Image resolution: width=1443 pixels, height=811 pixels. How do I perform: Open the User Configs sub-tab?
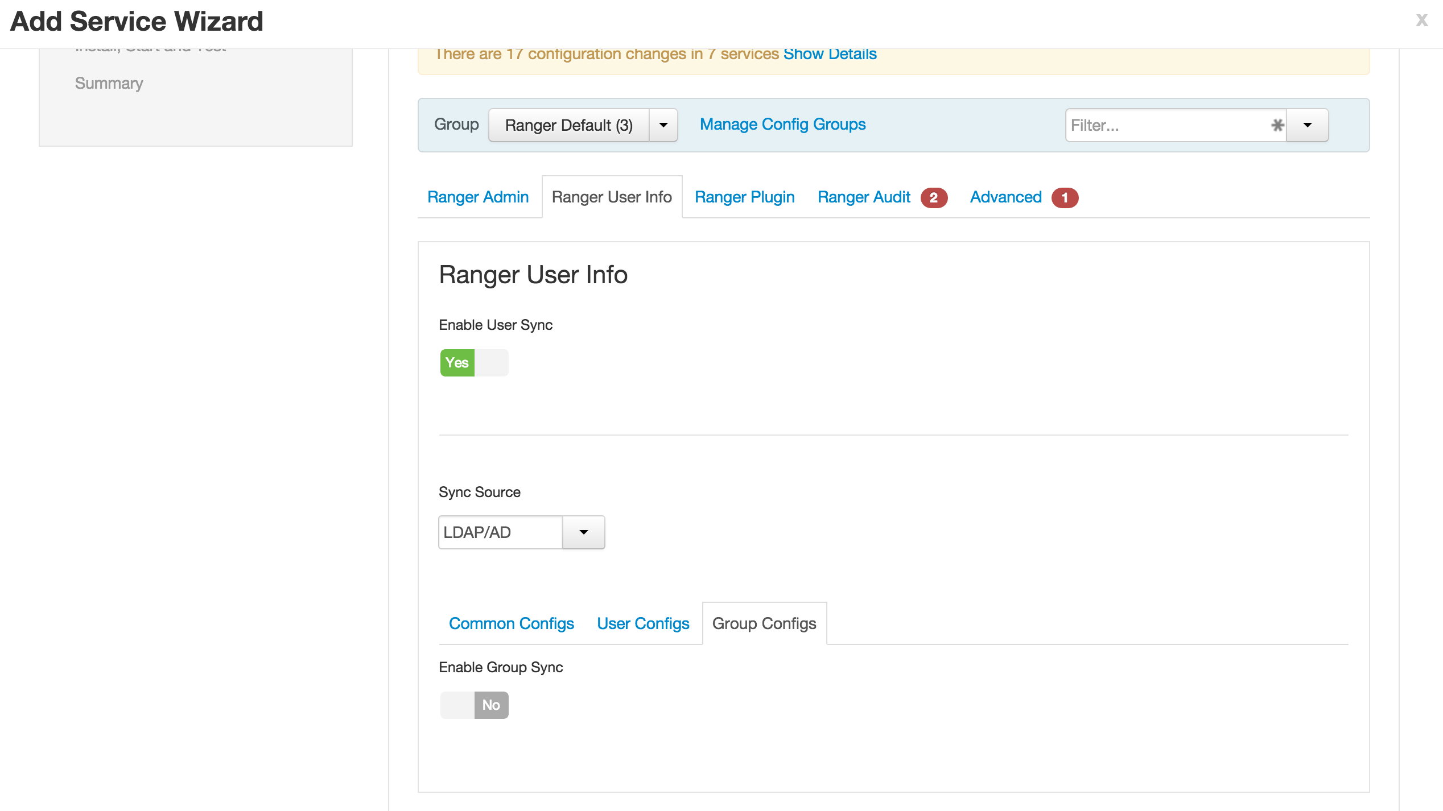643,624
